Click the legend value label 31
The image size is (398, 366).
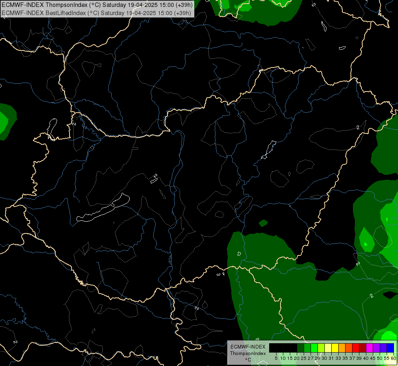(331, 358)
